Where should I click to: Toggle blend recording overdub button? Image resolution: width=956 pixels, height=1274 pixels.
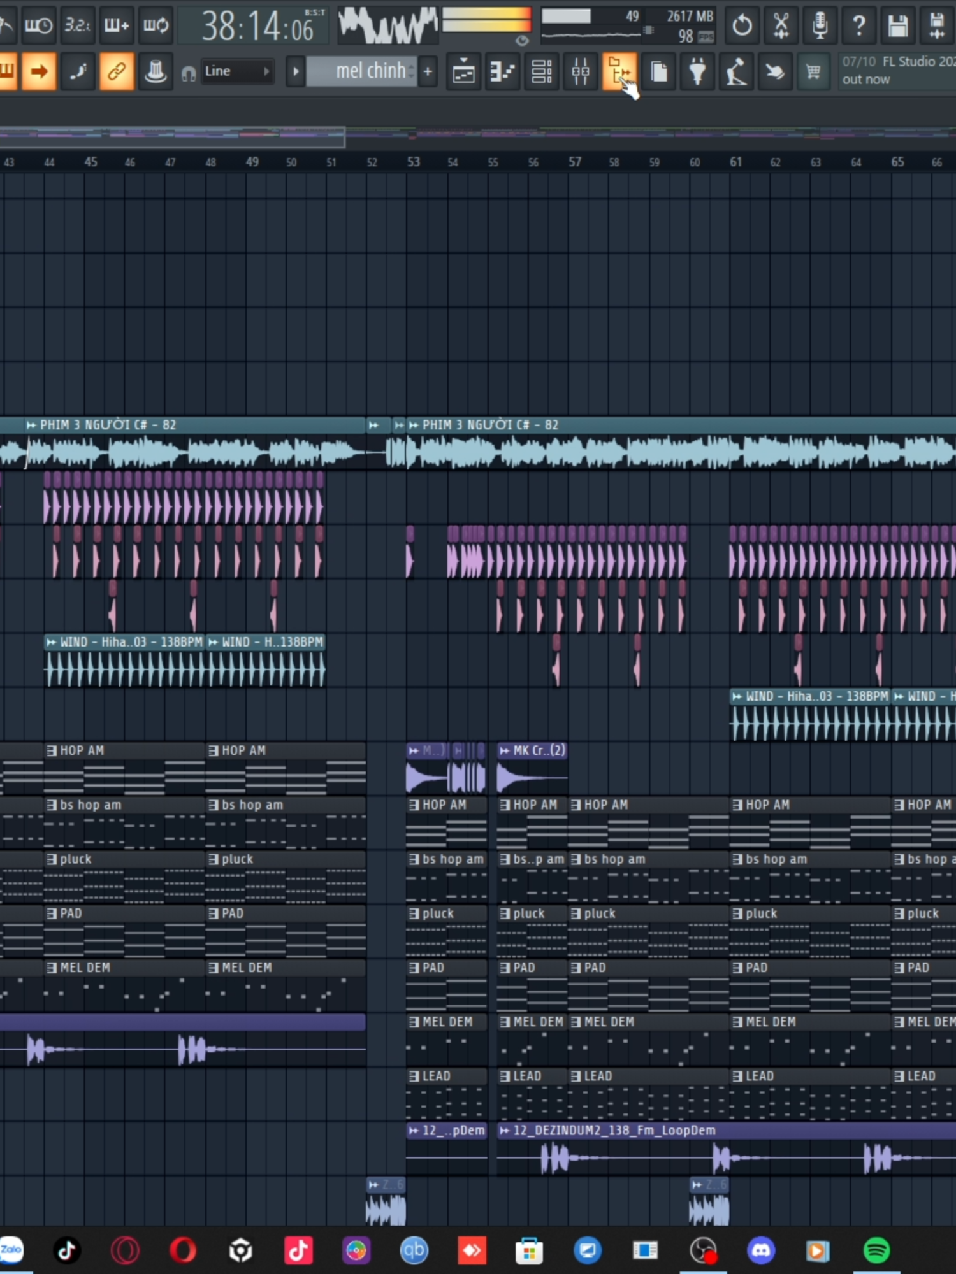click(x=117, y=25)
